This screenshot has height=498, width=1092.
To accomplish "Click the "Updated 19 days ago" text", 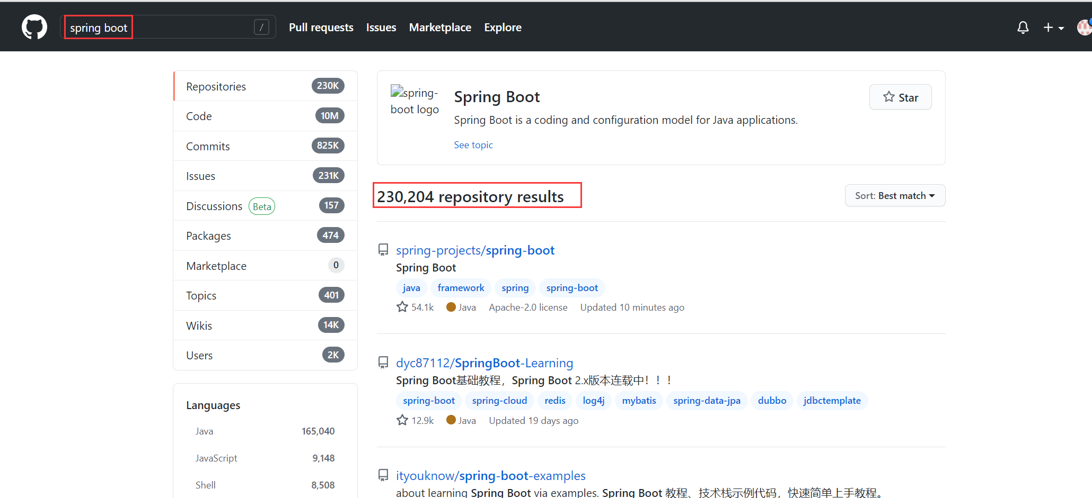I will [533, 421].
